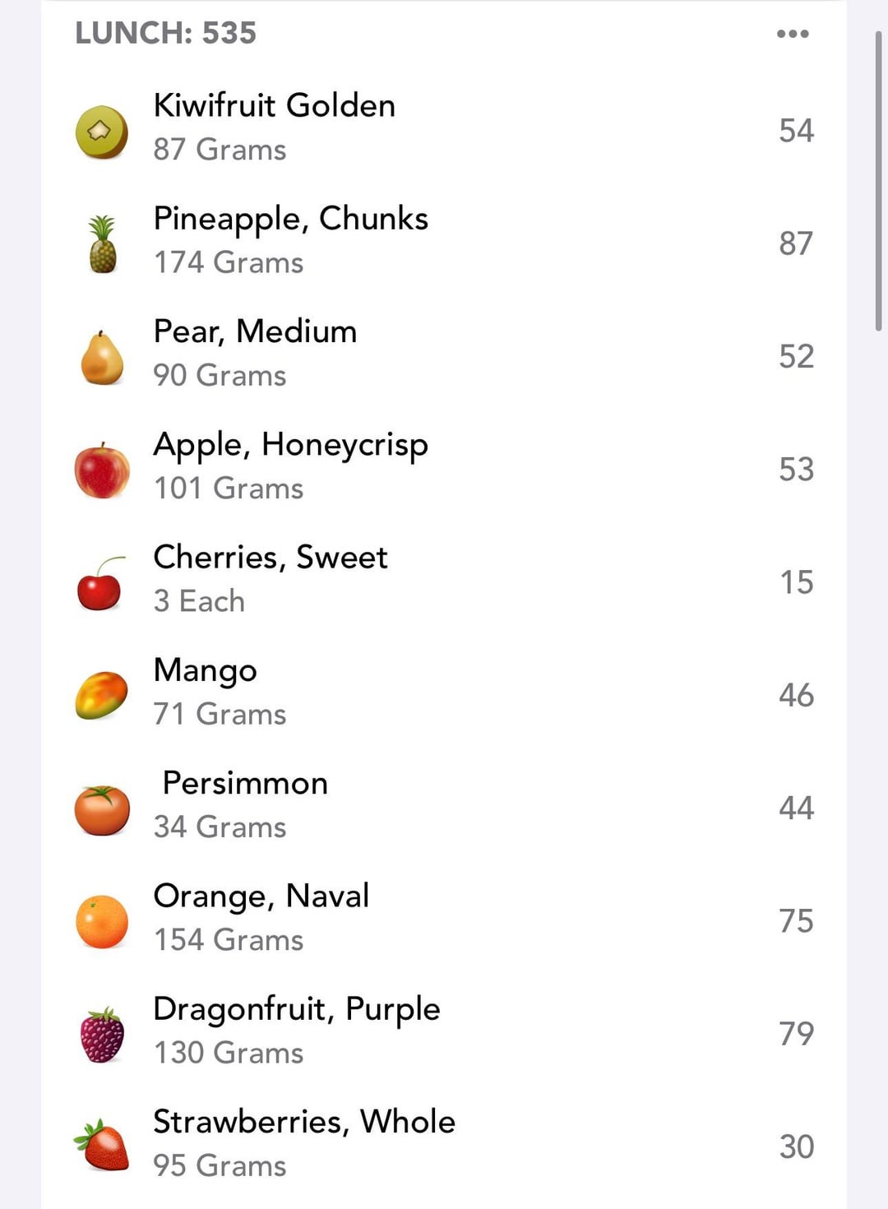The height and width of the screenshot is (1209, 888).
Task: Open the Pineapple, Chunks entry
Action: pyautogui.click(x=291, y=219)
